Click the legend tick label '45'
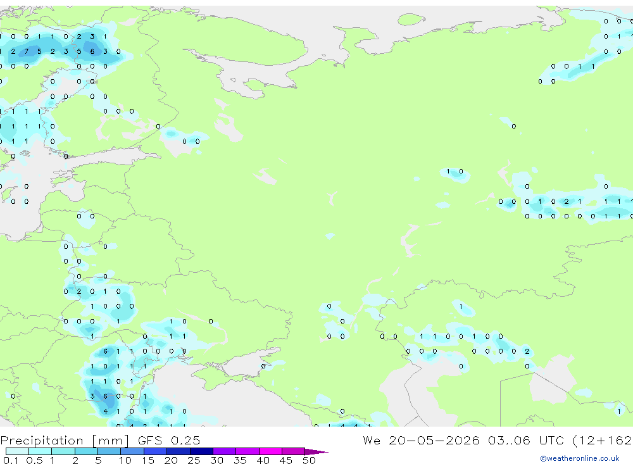The image size is (633, 464). [286, 460]
